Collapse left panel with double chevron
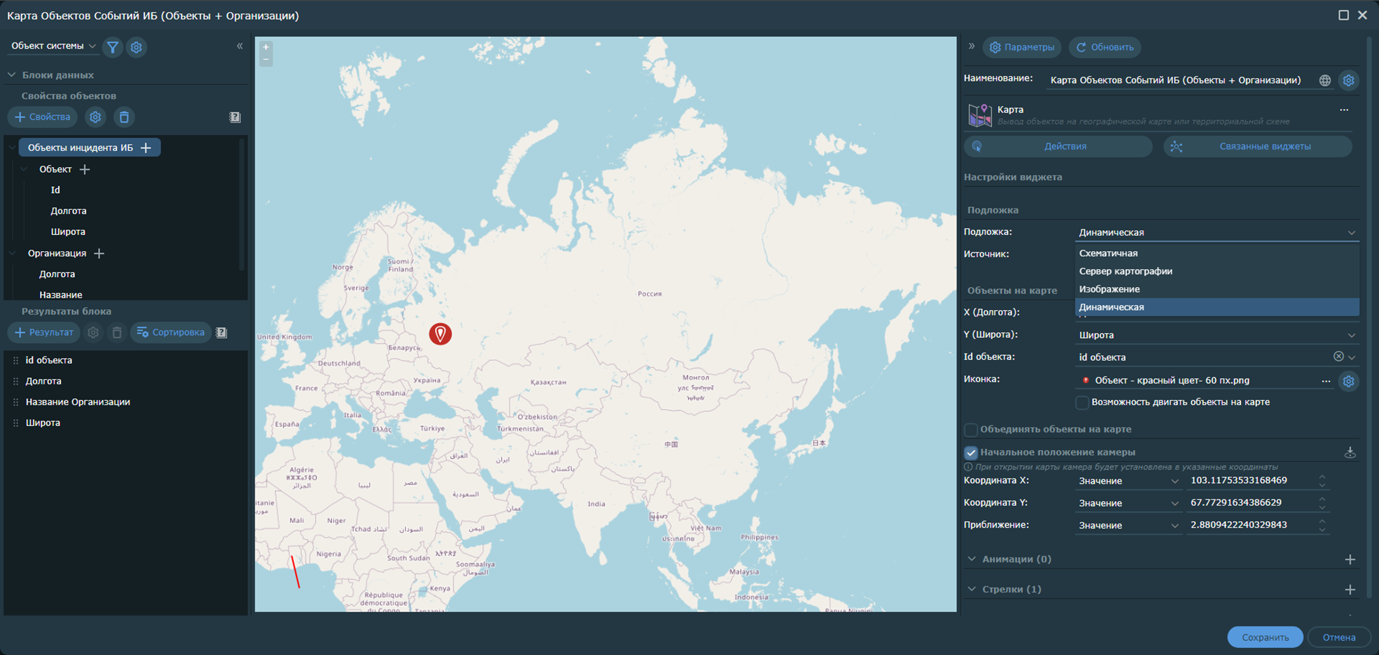1379x655 pixels. 240,46
